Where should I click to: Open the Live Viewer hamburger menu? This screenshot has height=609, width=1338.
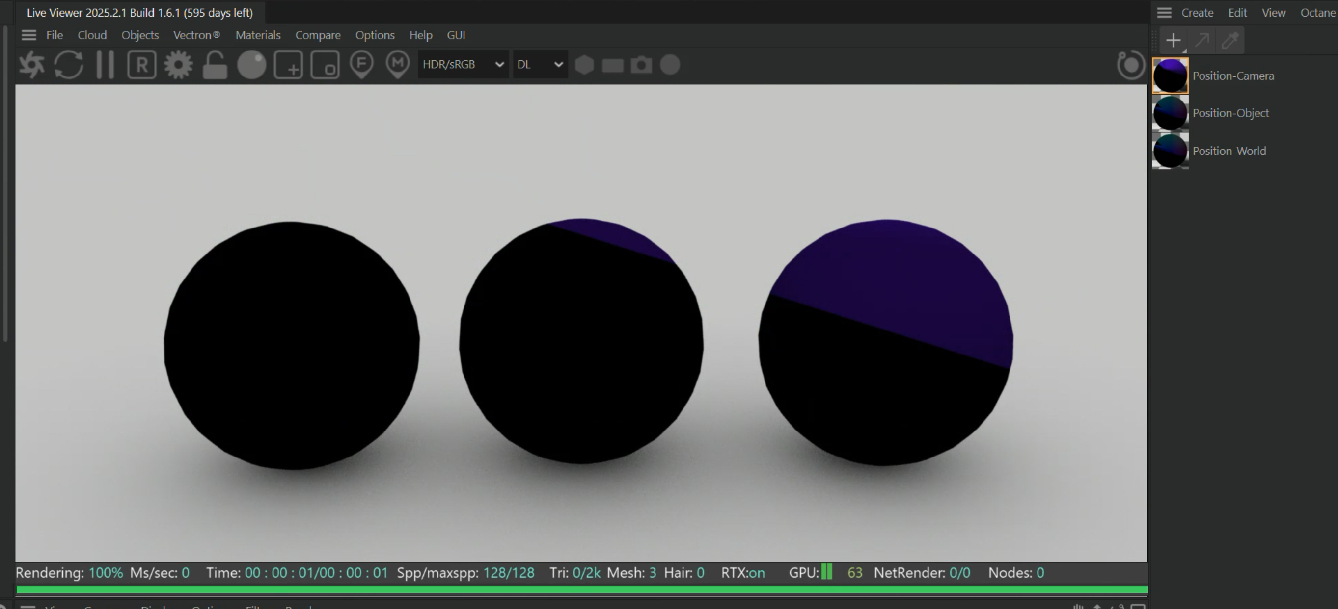(29, 35)
